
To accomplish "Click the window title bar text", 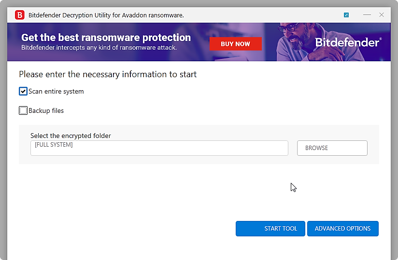I will (106, 15).
